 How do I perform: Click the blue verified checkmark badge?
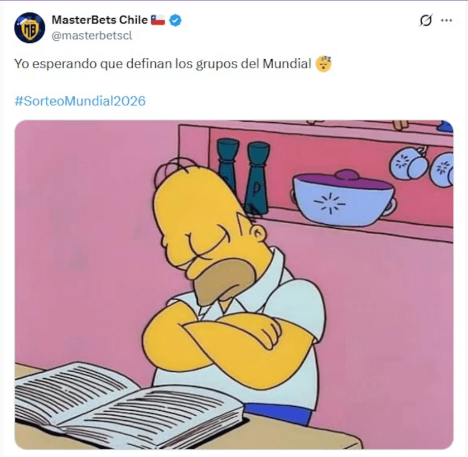(175, 20)
